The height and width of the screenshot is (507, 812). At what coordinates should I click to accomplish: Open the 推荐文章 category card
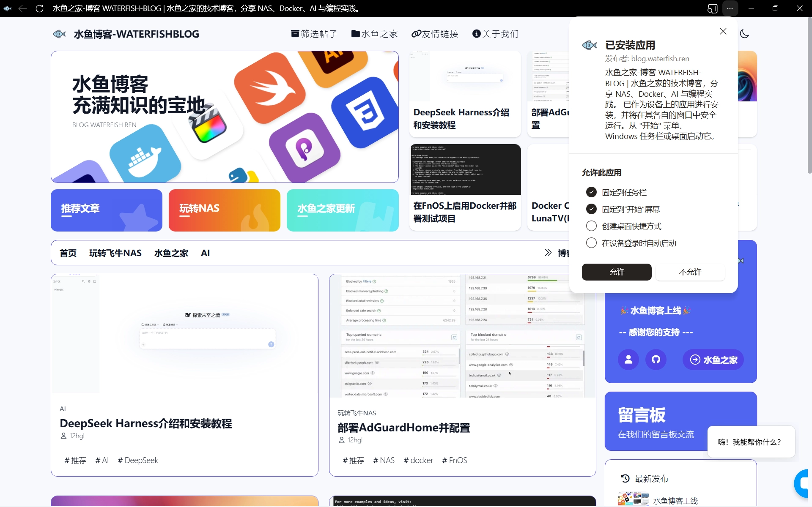click(x=107, y=210)
